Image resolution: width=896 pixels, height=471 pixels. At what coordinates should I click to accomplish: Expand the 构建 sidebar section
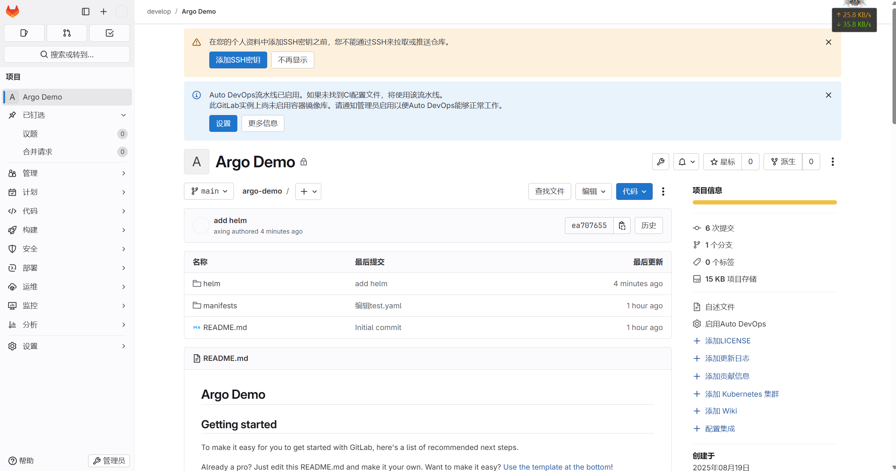tap(67, 230)
